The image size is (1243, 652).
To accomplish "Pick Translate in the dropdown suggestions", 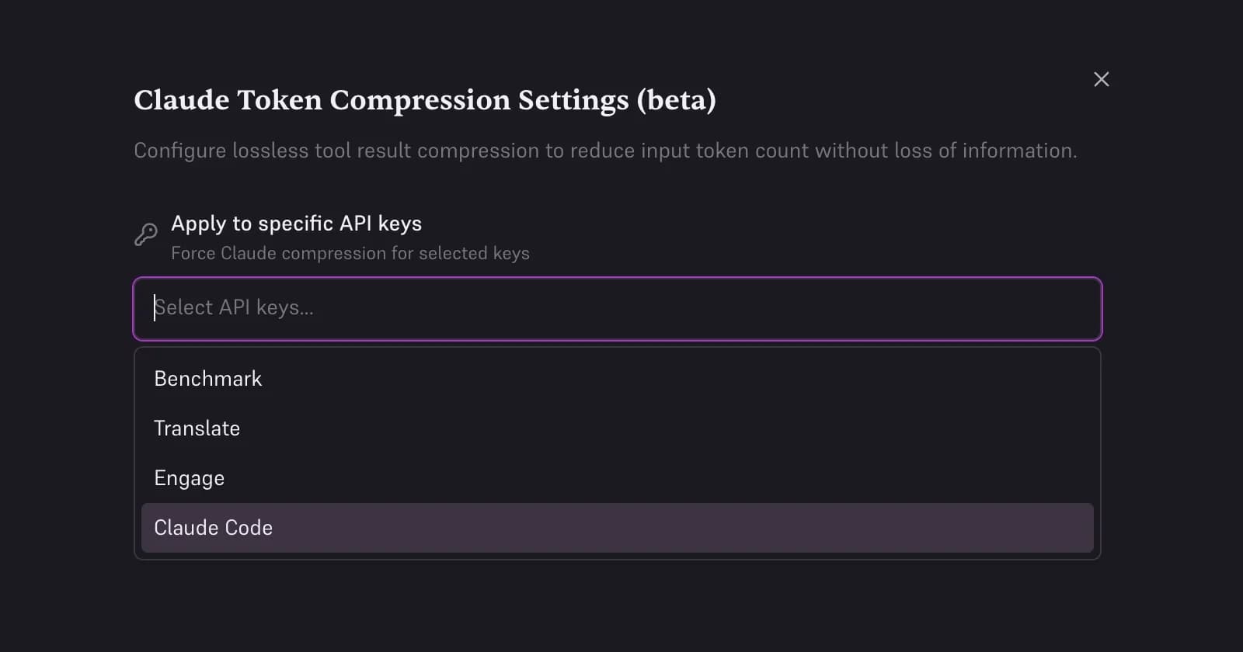I will (x=197, y=428).
